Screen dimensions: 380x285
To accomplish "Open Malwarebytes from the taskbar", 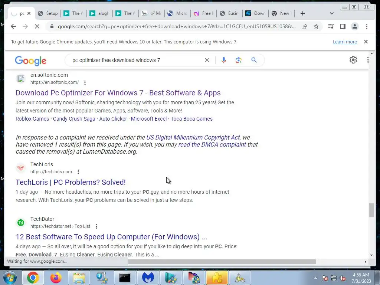I will click(148, 278).
